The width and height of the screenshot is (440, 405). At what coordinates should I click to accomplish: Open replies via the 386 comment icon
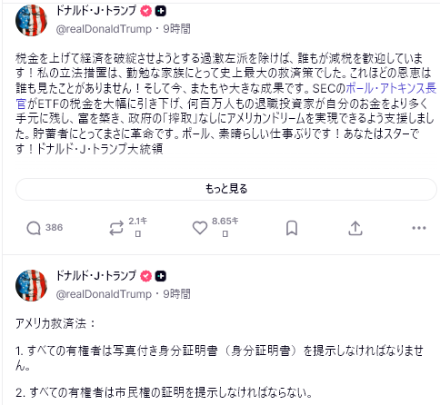point(34,228)
